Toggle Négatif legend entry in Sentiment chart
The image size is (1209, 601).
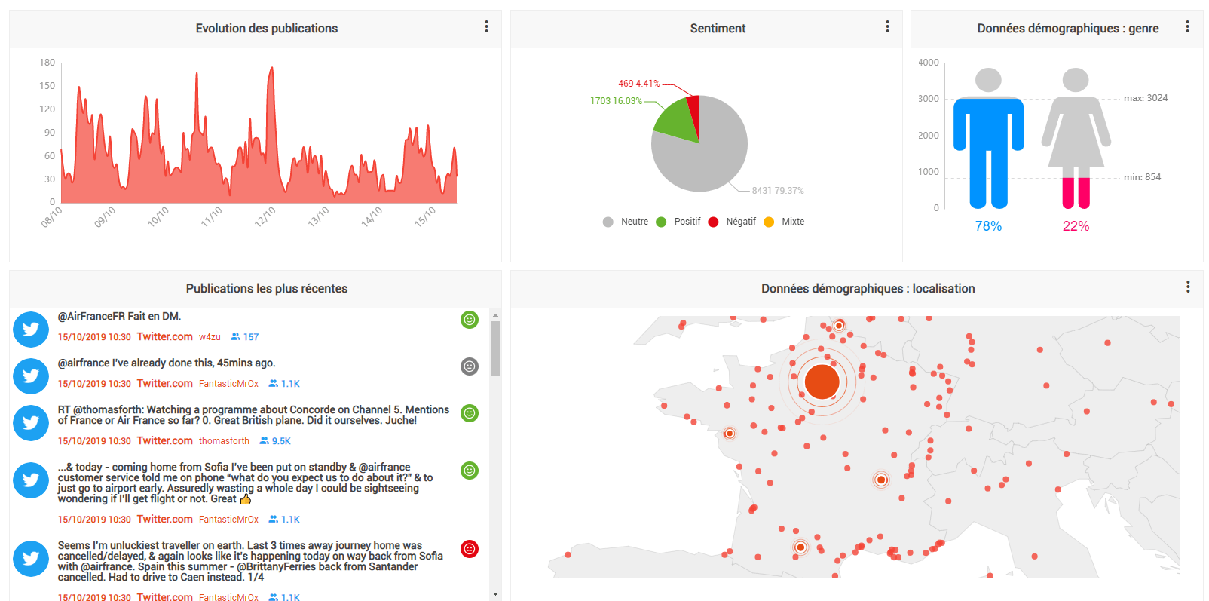pos(732,222)
